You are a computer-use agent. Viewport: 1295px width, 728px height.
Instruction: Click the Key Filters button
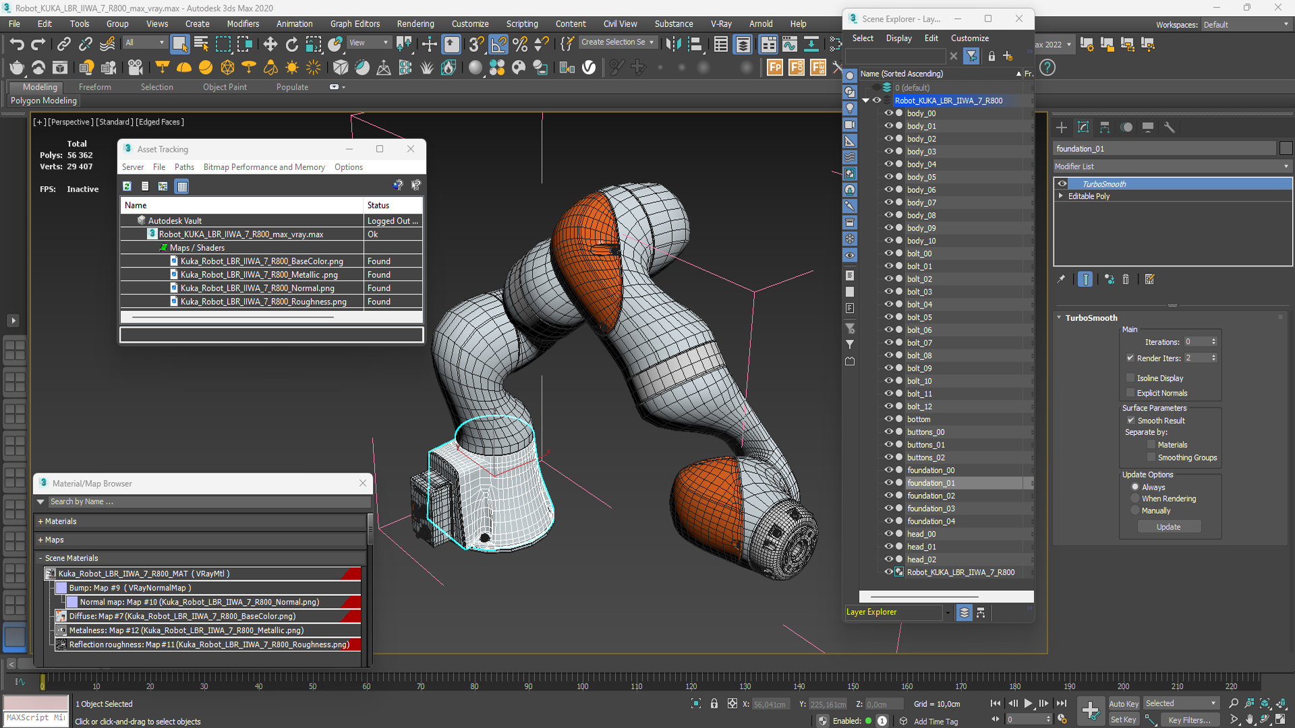tap(1190, 720)
